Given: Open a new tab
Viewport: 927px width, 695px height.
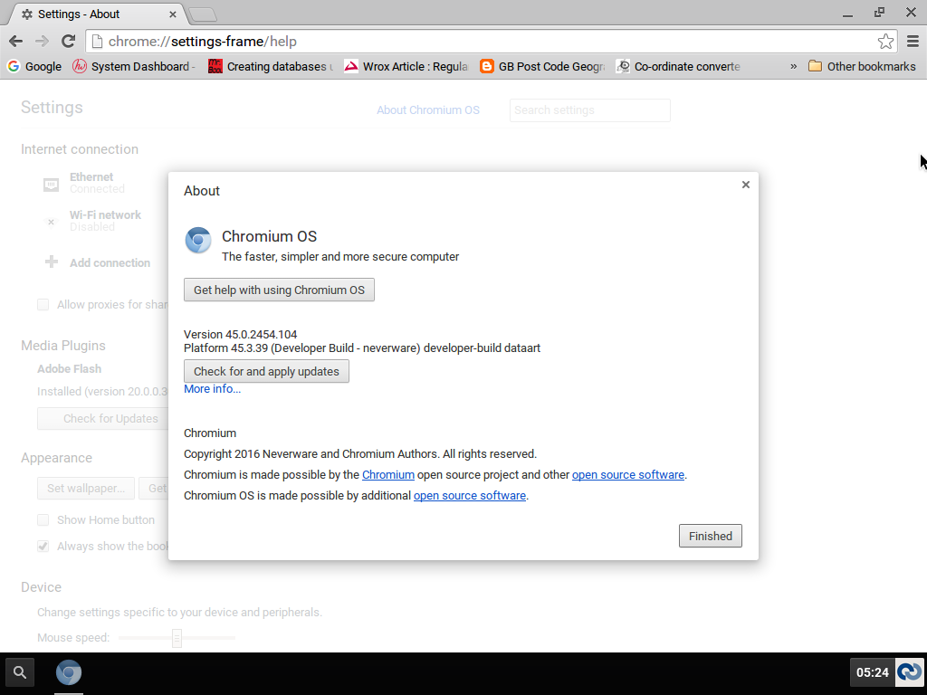Looking at the screenshot, I should [203, 14].
